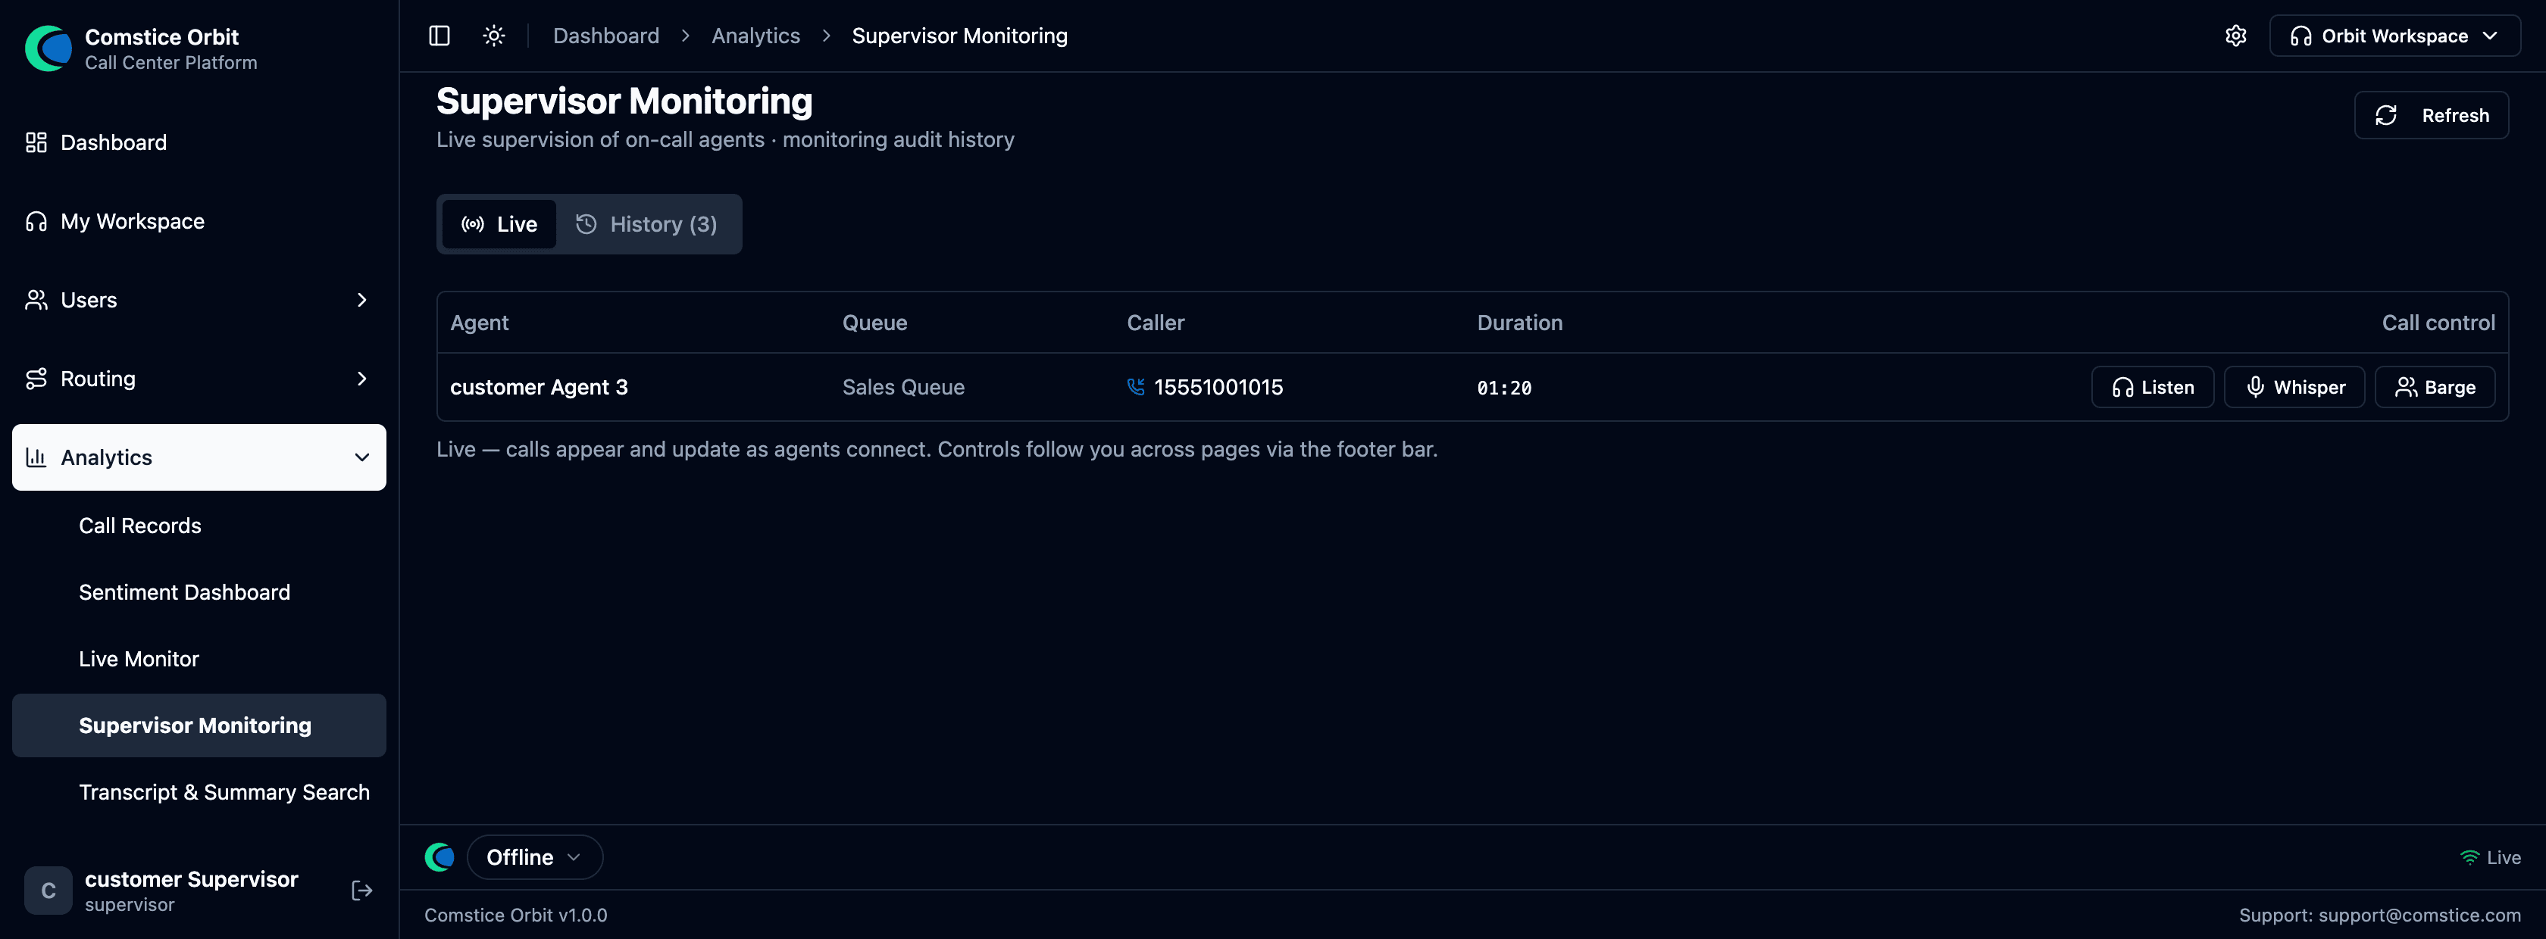2546x939 pixels.
Task: Click Supervisor Monitoring breadcrumb
Action: pyautogui.click(x=960, y=36)
